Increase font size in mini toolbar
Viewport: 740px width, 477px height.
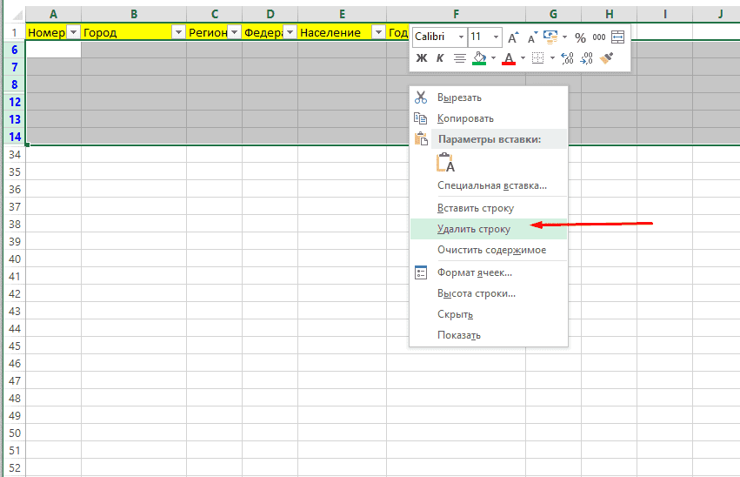pos(513,37)
